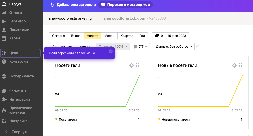Click the Эксперименты ab icon

[4, 76]
